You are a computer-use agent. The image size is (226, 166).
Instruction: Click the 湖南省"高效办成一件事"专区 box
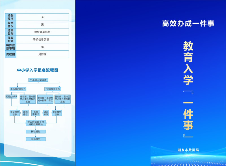point(45,99)
